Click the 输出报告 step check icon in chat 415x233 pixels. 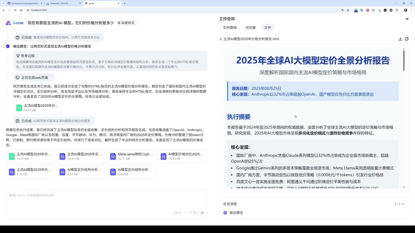click(8, 46)
